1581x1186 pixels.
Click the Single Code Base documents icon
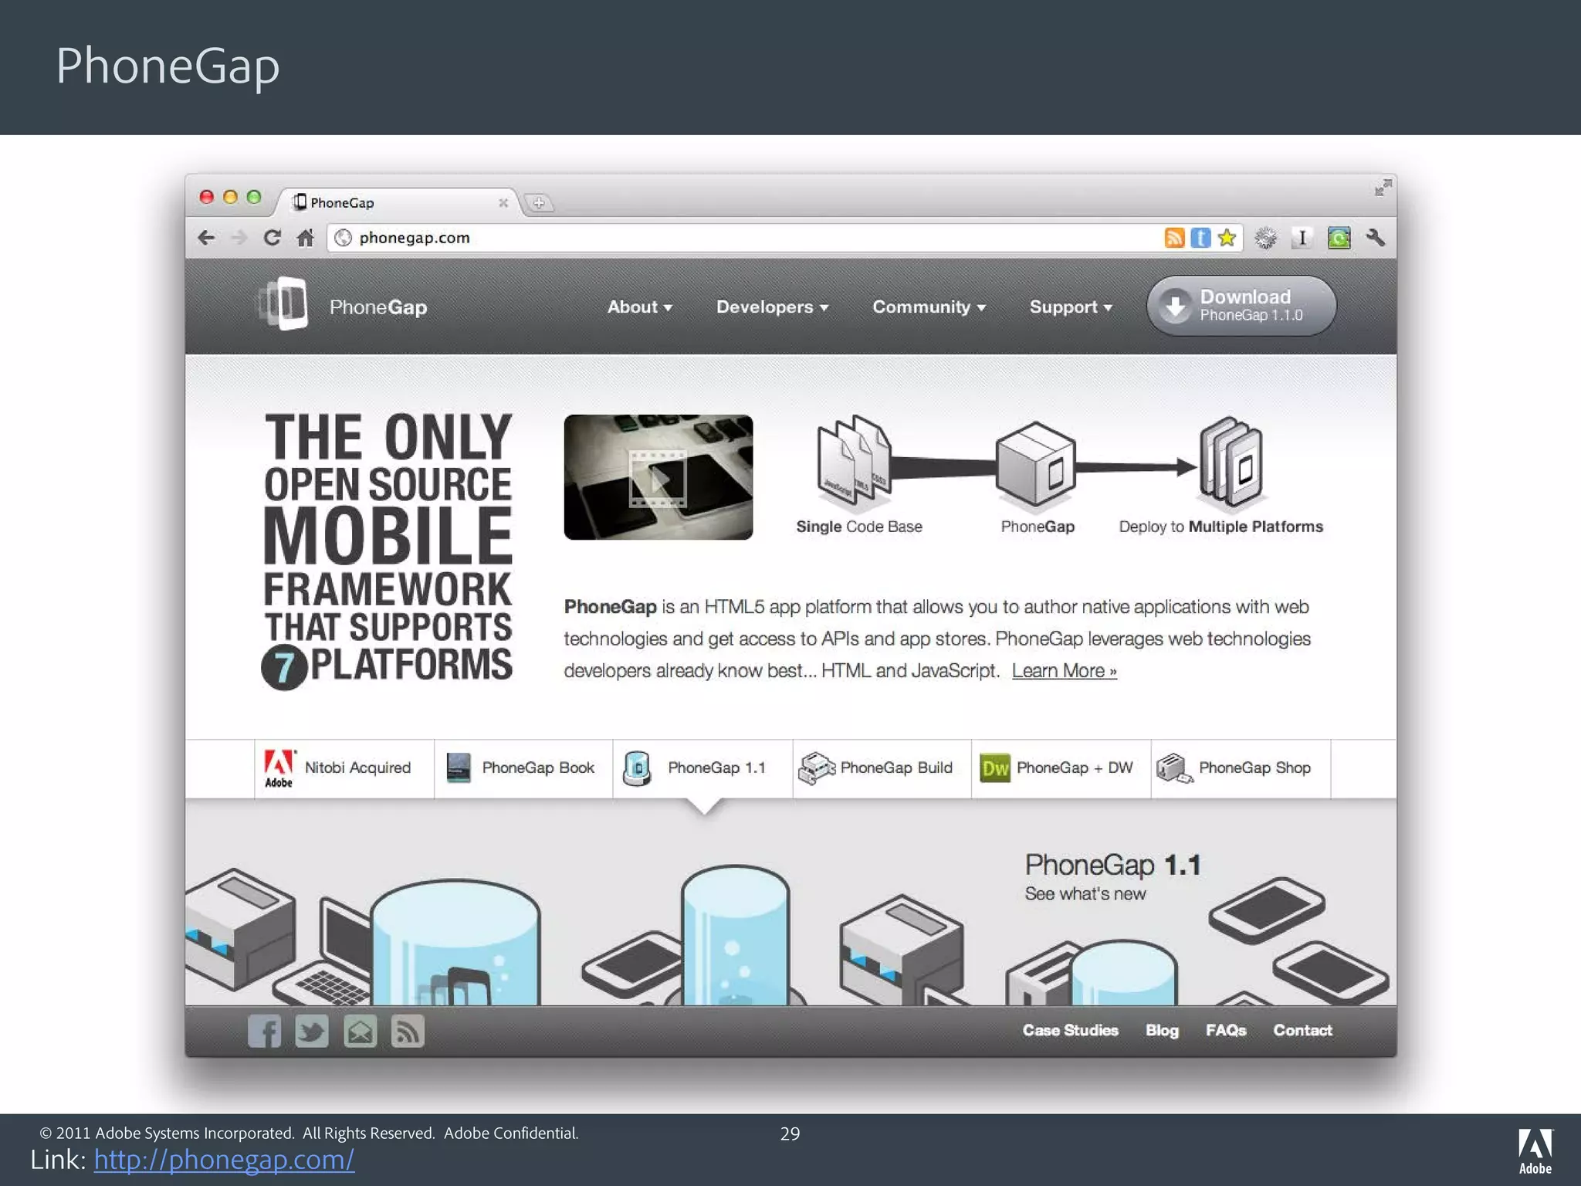click(854, 461)
